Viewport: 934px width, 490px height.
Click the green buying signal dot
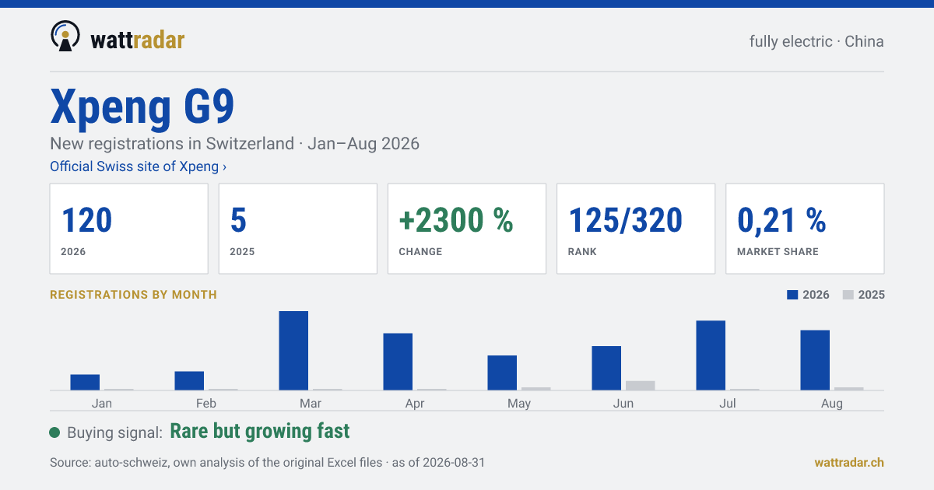[54, 432]
